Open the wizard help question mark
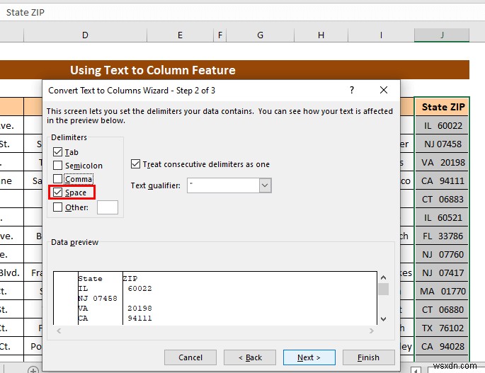 point(352,90)
